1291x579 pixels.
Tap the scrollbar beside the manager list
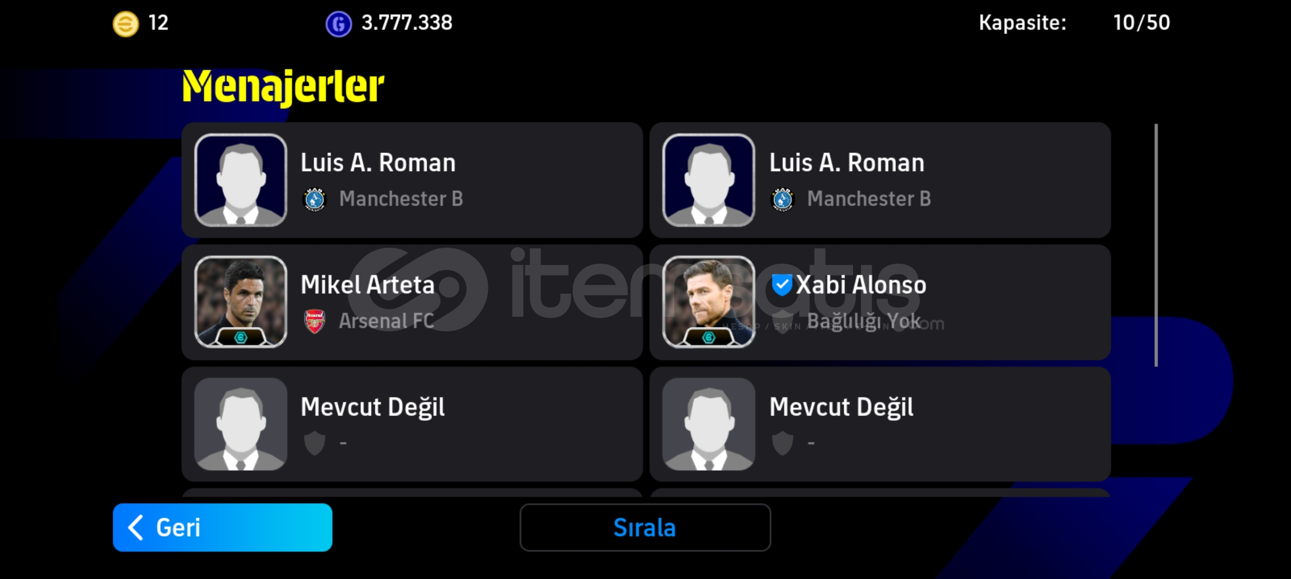(1156, 246)
